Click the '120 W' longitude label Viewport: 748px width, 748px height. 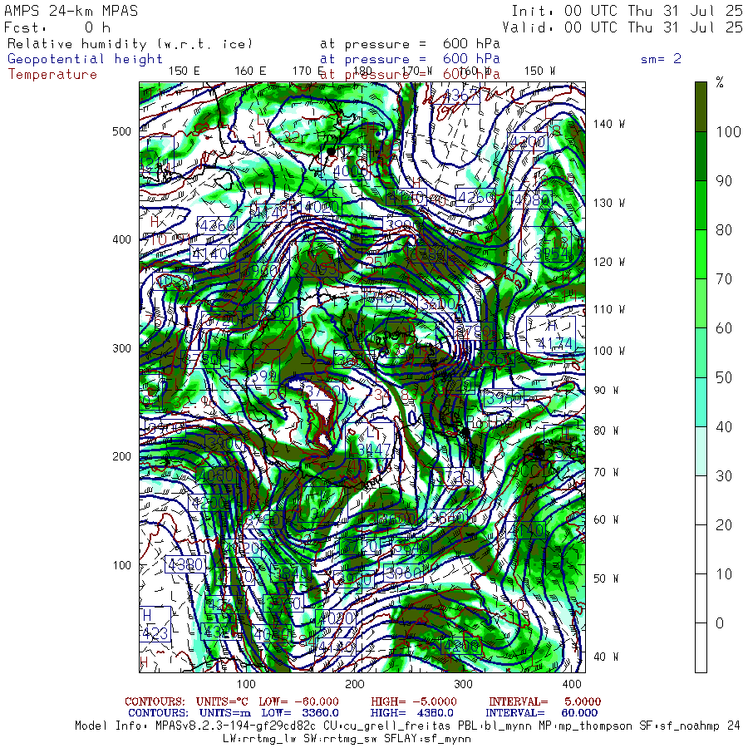[x=608, y=262]
